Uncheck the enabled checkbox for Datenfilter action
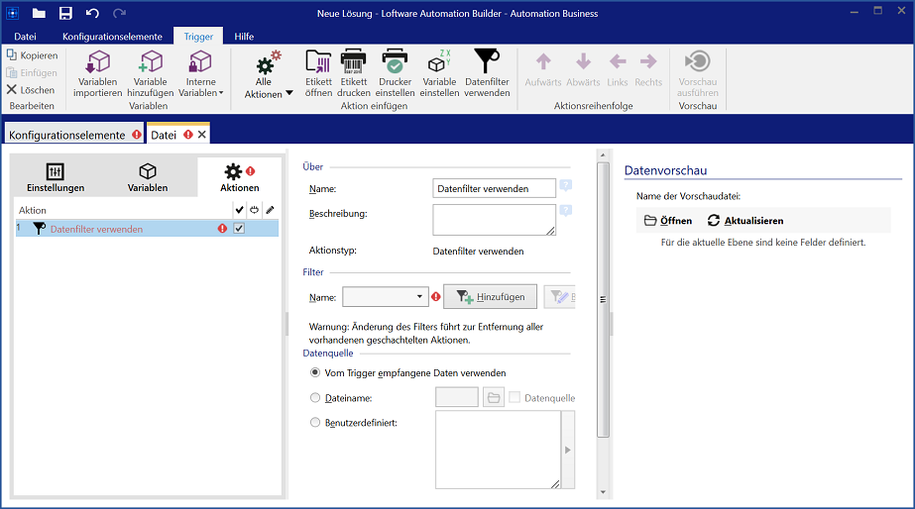This screenshot has width=915, height=509. click(x=239, y=229)
